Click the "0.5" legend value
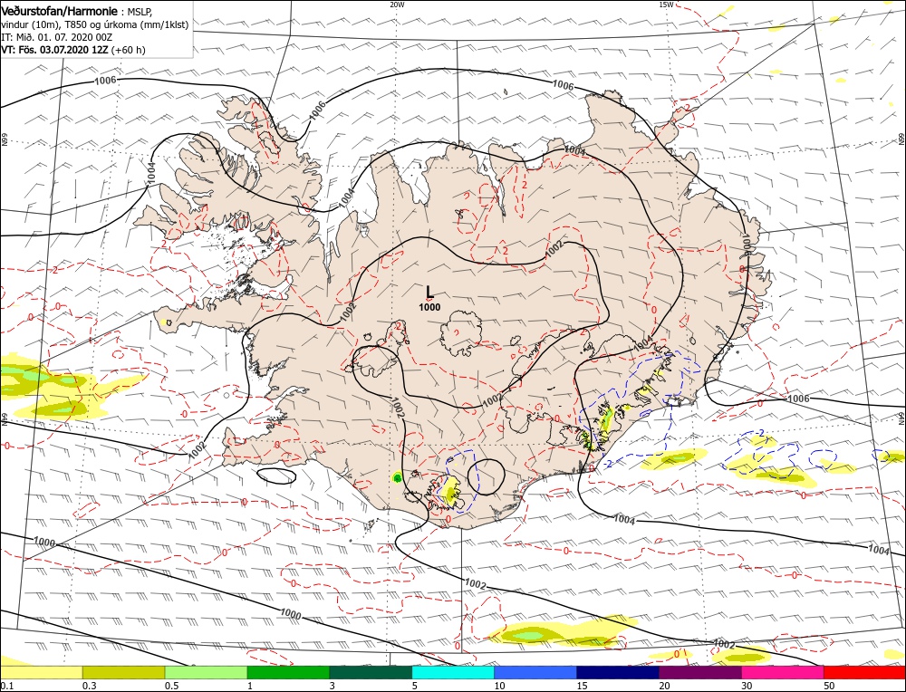Viewport: 906px width, 692px height. pyautogui.click(x=170, y=686)
